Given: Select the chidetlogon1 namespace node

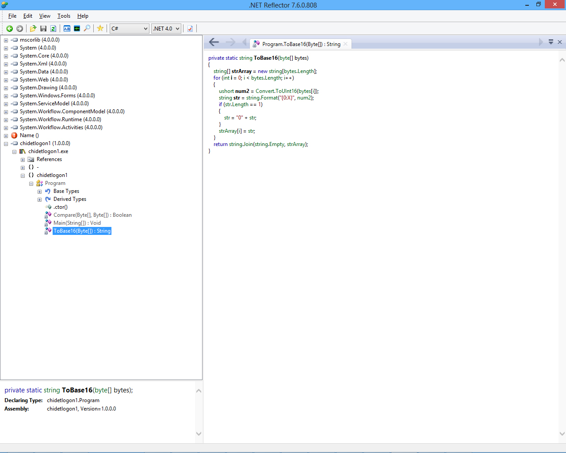Looking at the screenshot, I should [52, 175].
